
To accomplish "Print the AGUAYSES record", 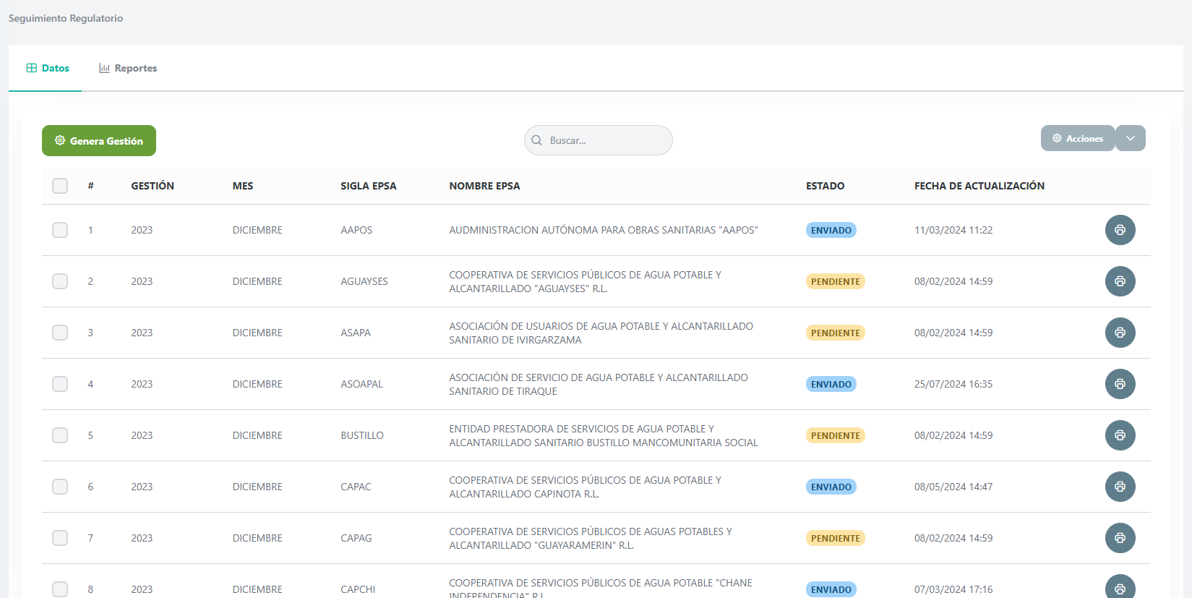I will pos(1120,281).
